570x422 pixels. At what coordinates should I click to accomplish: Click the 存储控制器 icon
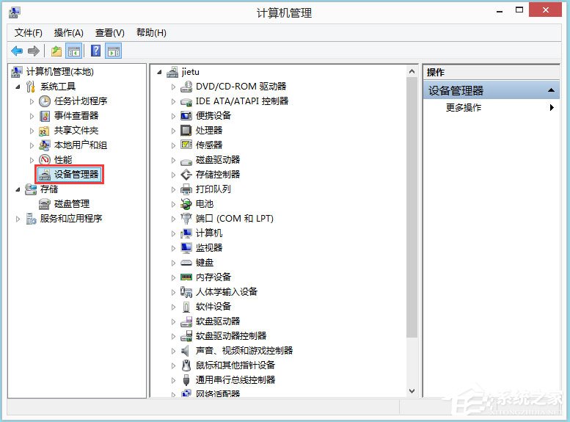click(x=186, y=175)
